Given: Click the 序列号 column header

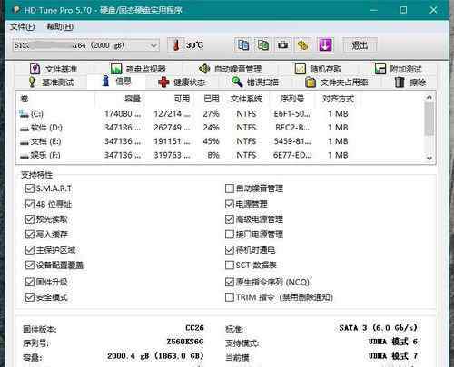Looking at the screenshot, I should (291, 99).
